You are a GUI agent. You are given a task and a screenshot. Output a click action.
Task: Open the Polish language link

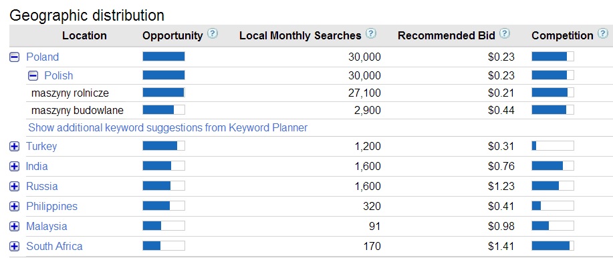pyautogui.click(x=59, y=75)
